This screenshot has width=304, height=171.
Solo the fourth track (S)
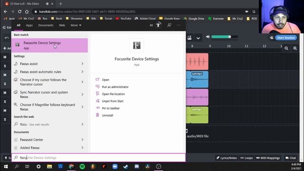[x=5, y=119]
